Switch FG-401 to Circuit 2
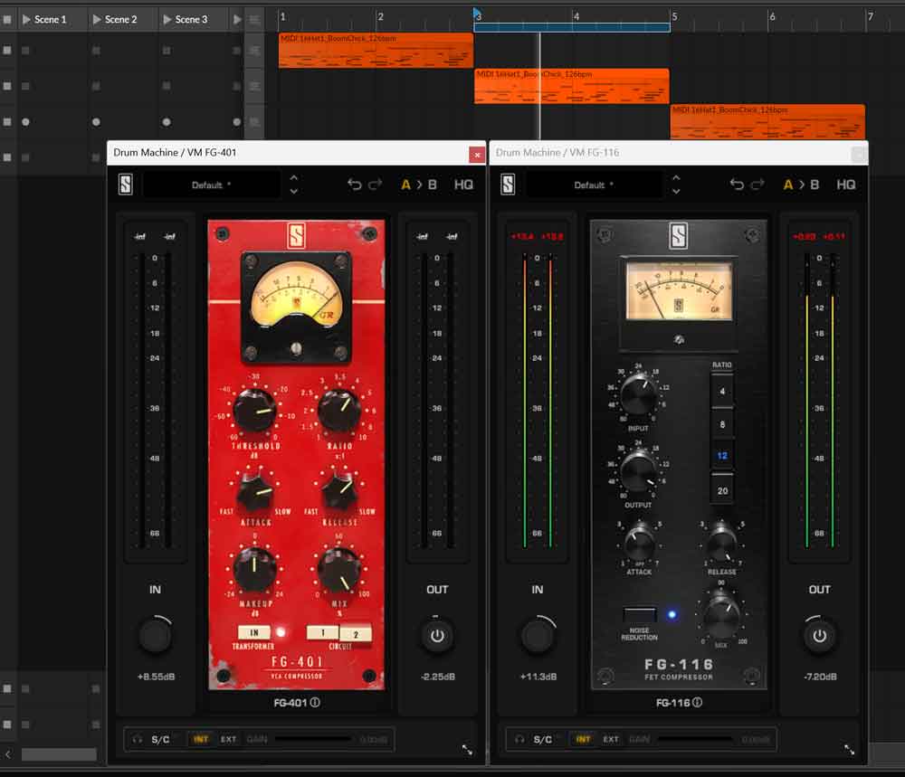Viewport: 905px width, 777px height. point(356,634)
